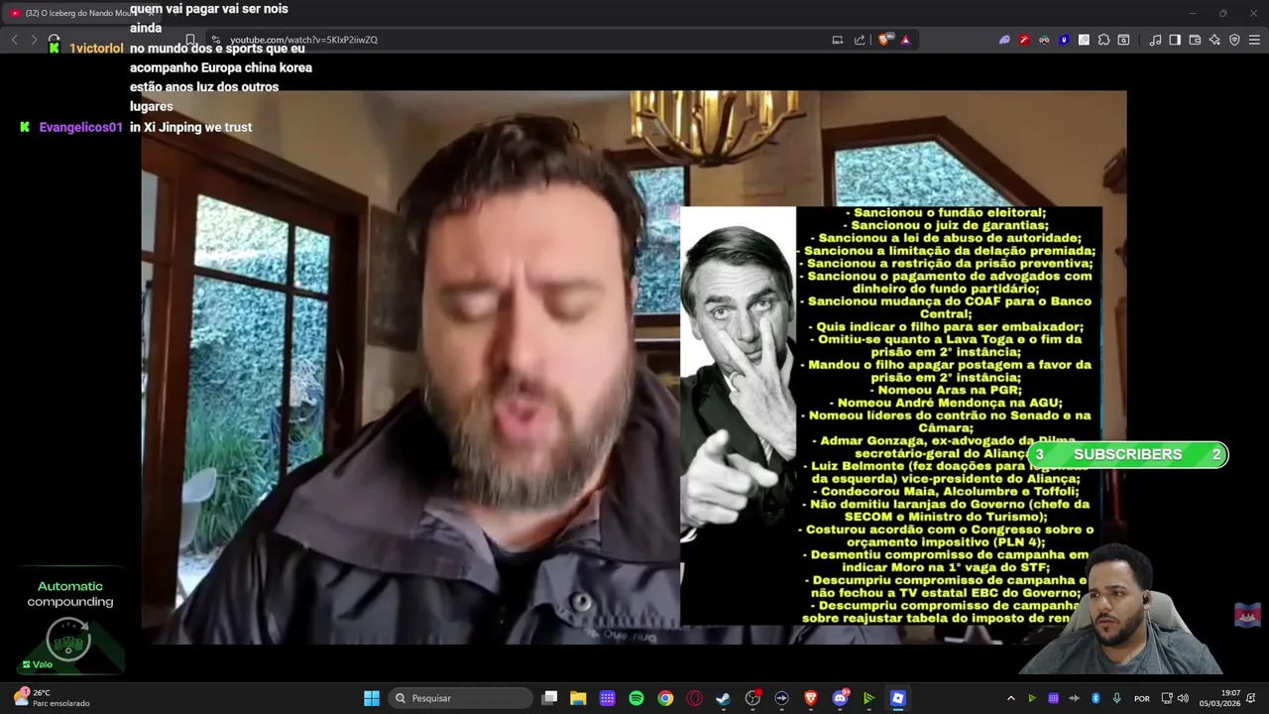
Task: Open Discord from the taskbar
Action: point(840,698)
